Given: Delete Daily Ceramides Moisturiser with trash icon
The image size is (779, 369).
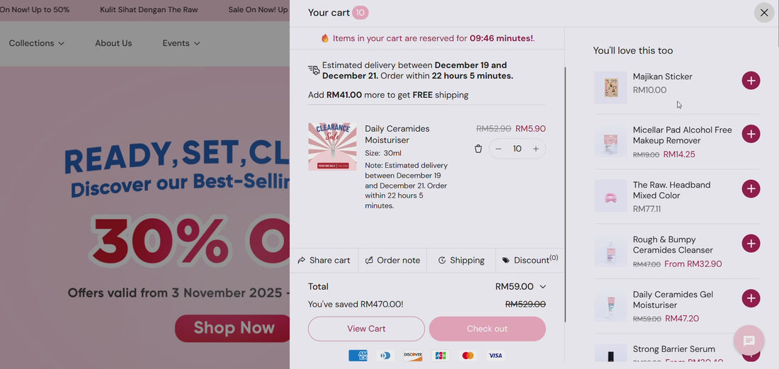Looking at the screenshot, I should pos(478,149).
